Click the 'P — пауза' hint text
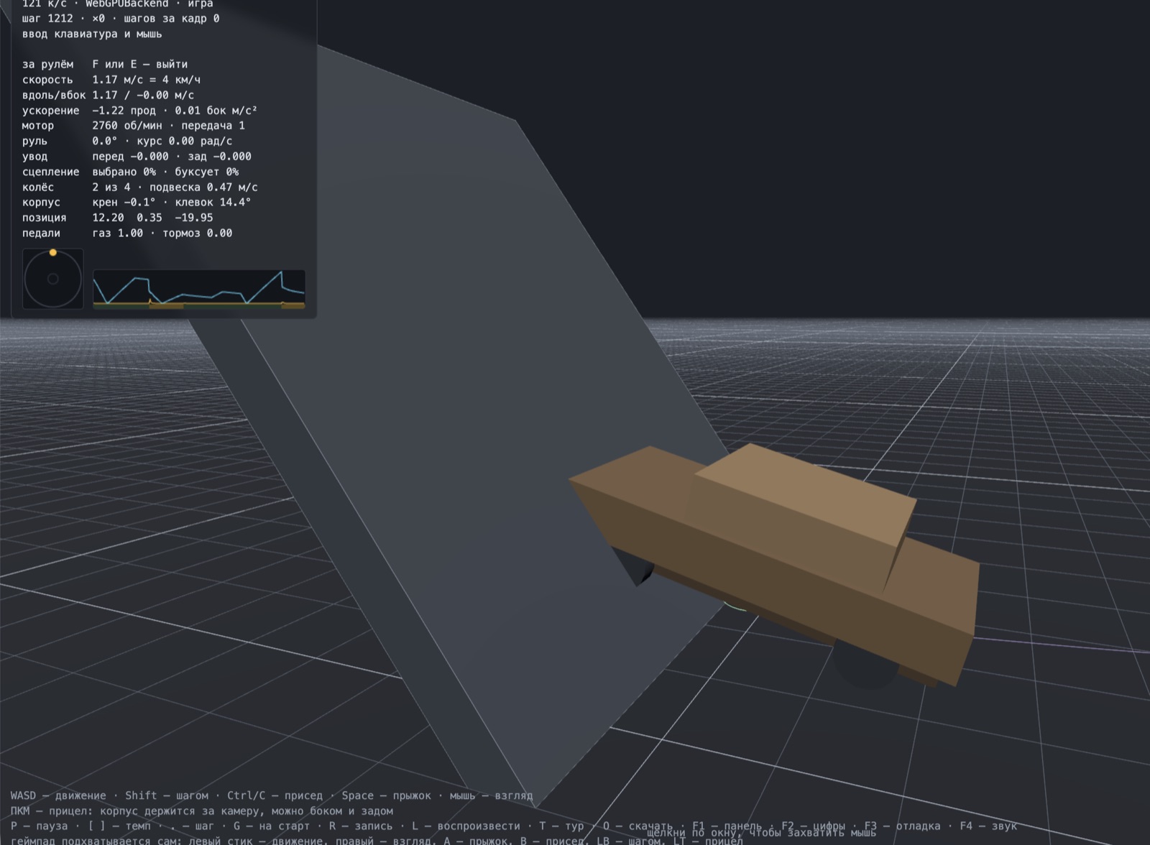The image size is (1150, 845). pyautogui.click(x=39, y=826)
